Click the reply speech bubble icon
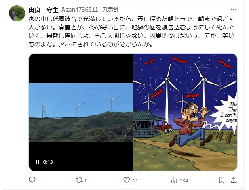249x190 pixels. [32, 180]
